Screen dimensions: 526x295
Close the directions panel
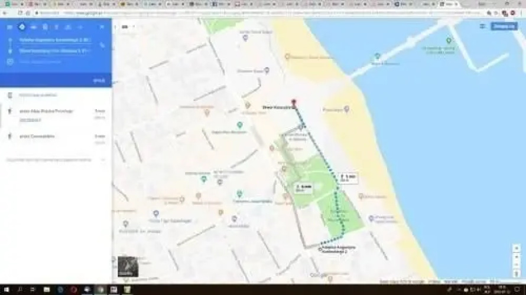tap(102, 27)
